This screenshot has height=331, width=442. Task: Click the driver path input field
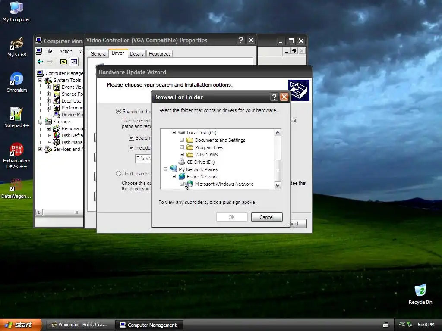143,159
